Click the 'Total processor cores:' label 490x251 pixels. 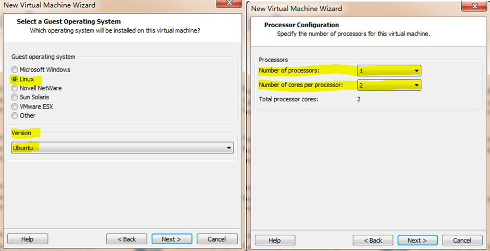[x=288, y=100]
